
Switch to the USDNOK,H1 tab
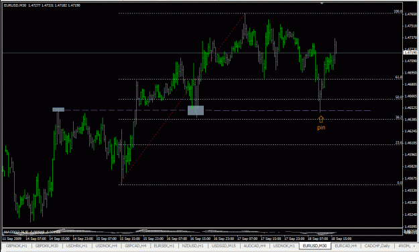(284, 246)
